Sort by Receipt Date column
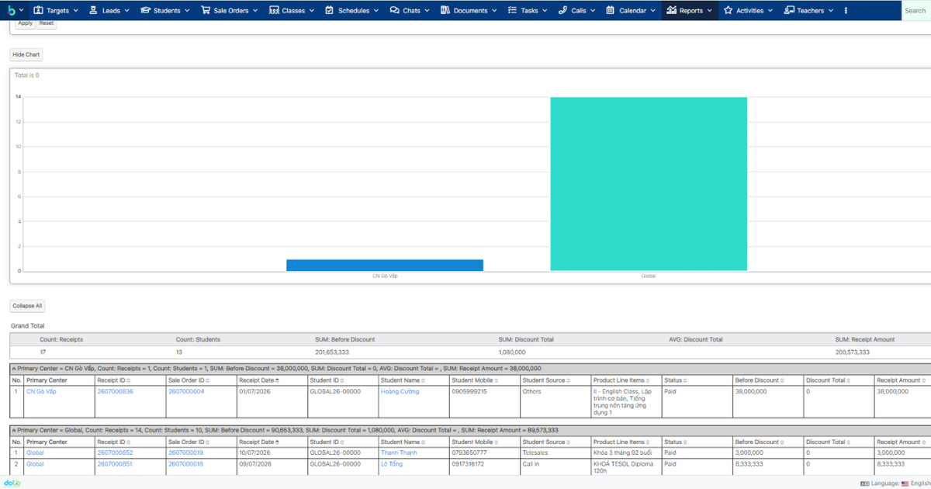Image resolution: width=931 pixels, height=489 pixels. [x=258, y=380]
